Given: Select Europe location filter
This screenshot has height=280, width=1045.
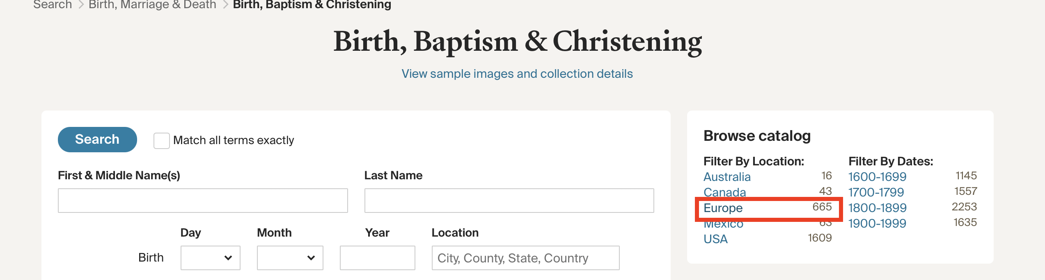Looking at the screenshot, I should click(x=723, y=208).
